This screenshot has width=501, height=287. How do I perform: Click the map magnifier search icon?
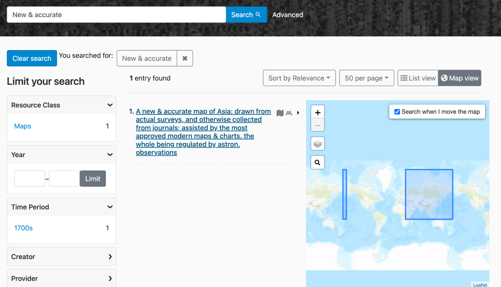coord(318,163)
